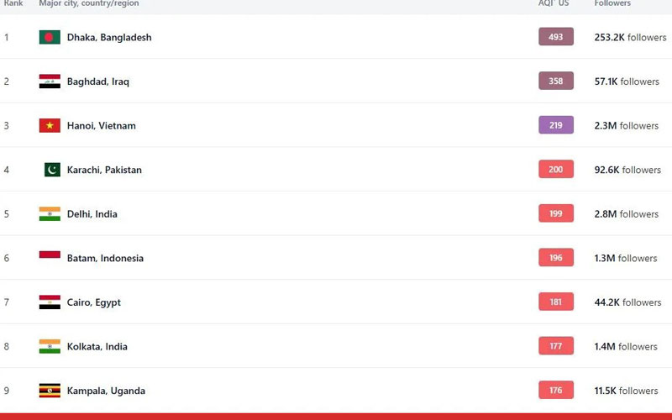Screen dimensions: 672x420
Task: Open the Batam, Indonesia city link
Action: pos(105,259)
